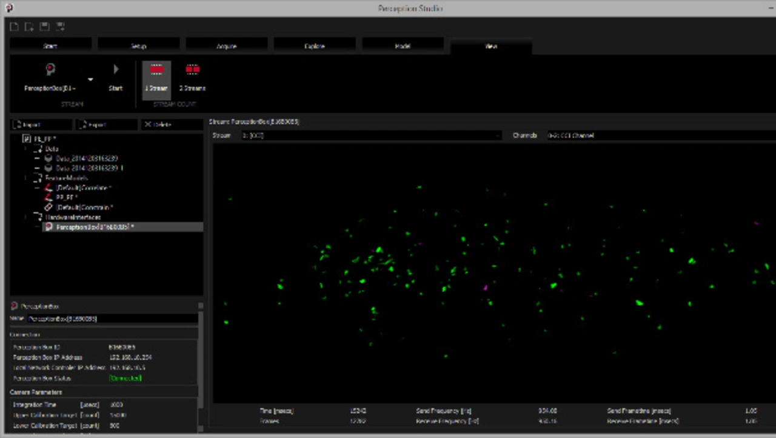
Task: Click the Save icon in top toolbar
Action: click(44, 26)
